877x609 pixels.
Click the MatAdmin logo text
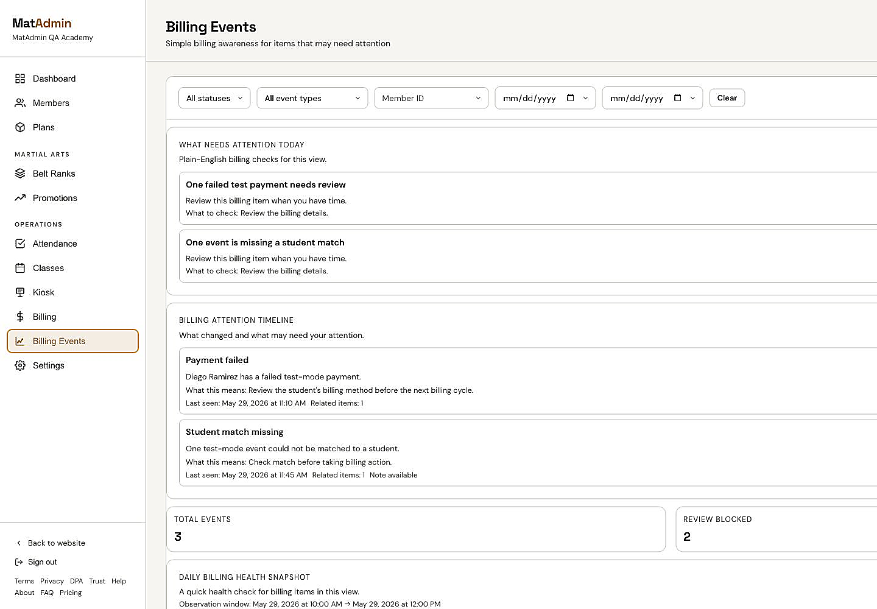[x=42, y=23]
